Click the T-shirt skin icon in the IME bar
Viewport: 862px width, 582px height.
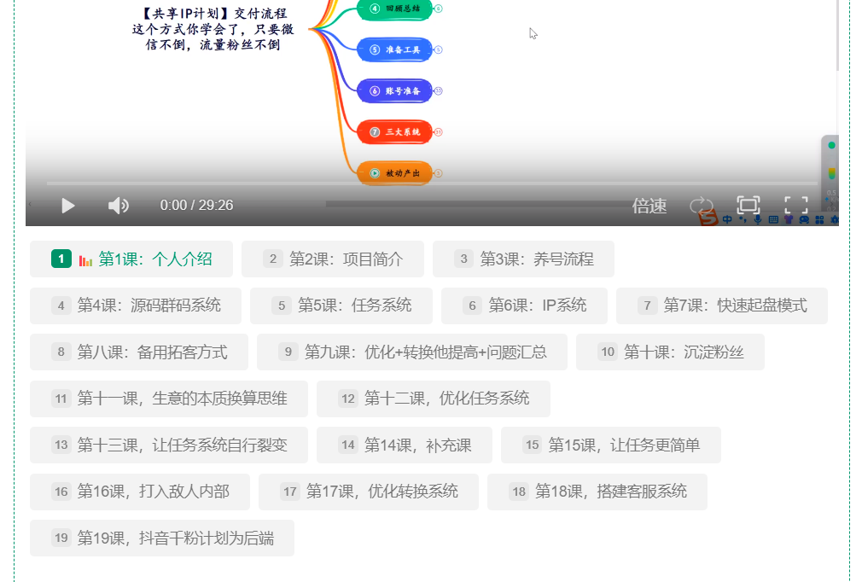coord(788,219)
